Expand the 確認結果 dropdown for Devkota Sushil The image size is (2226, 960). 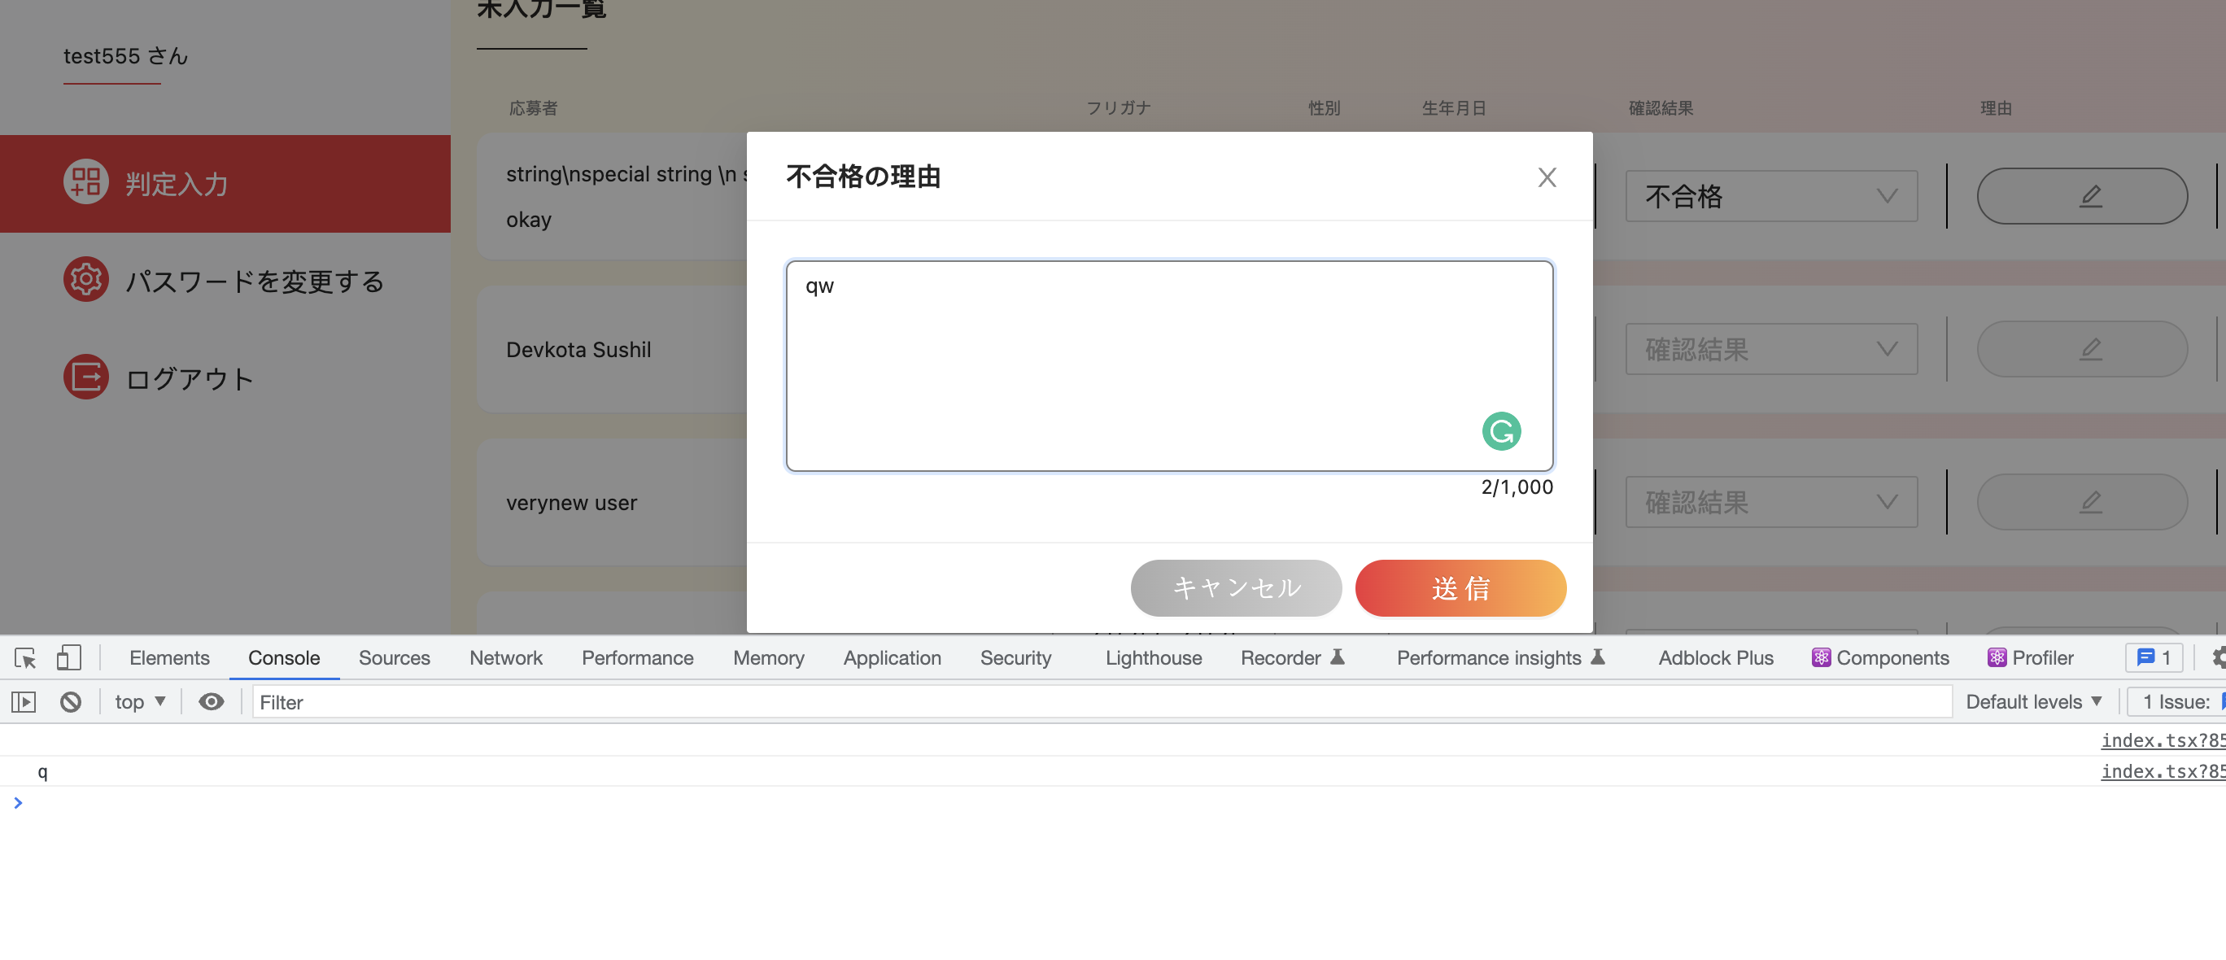tap(1773, 349)
